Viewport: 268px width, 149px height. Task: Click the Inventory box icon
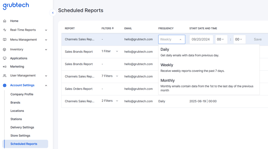5,50
